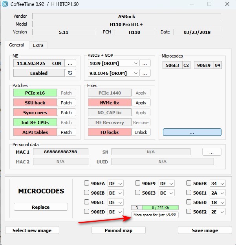Switch to the Extra tab
The image size is (236, 245).
(38, 45)
